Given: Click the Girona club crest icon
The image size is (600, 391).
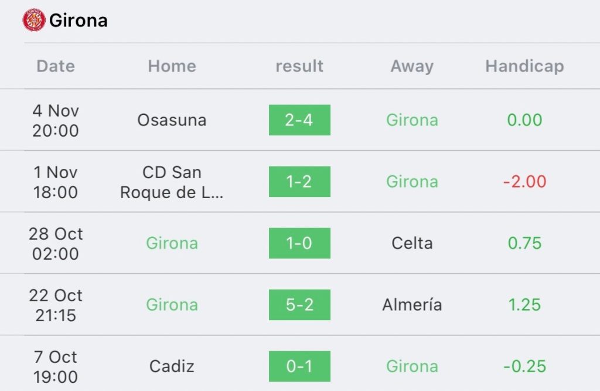Looking at the screenshot, I should point(33,20).
